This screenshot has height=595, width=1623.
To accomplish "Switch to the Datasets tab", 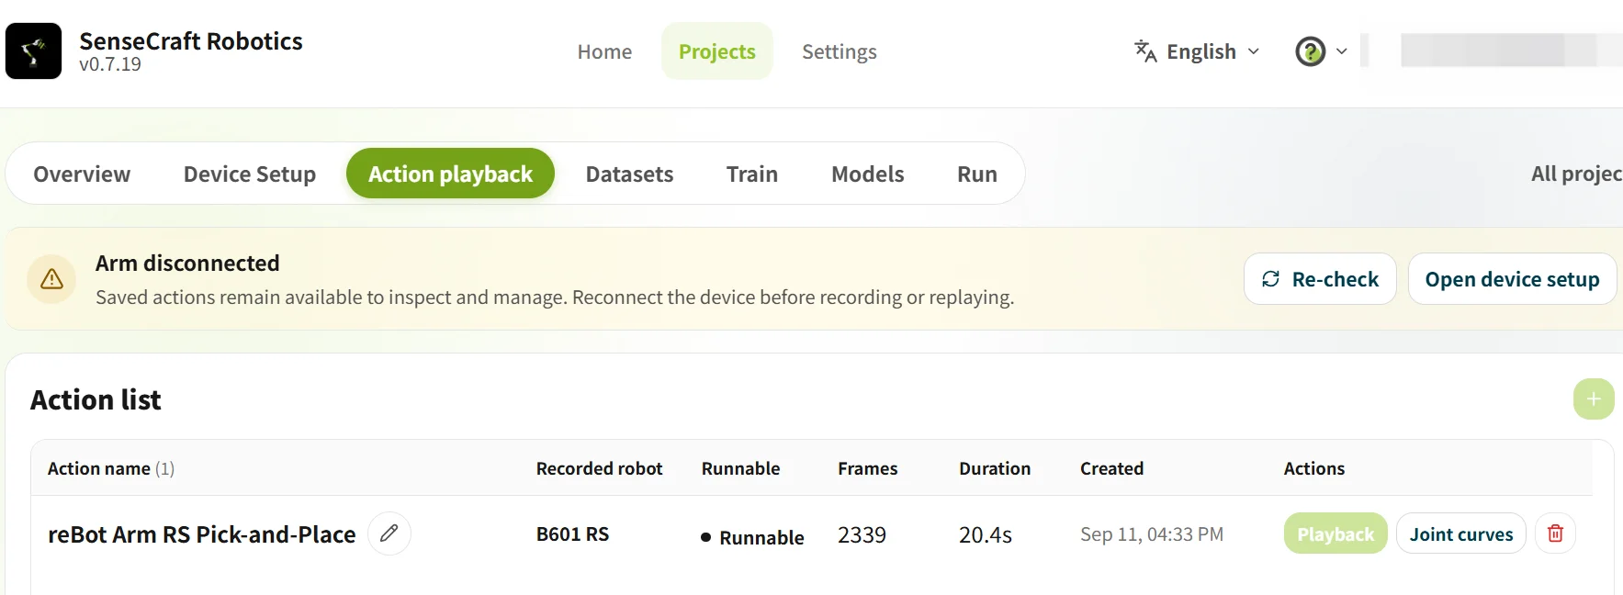I will pos(629,174).
